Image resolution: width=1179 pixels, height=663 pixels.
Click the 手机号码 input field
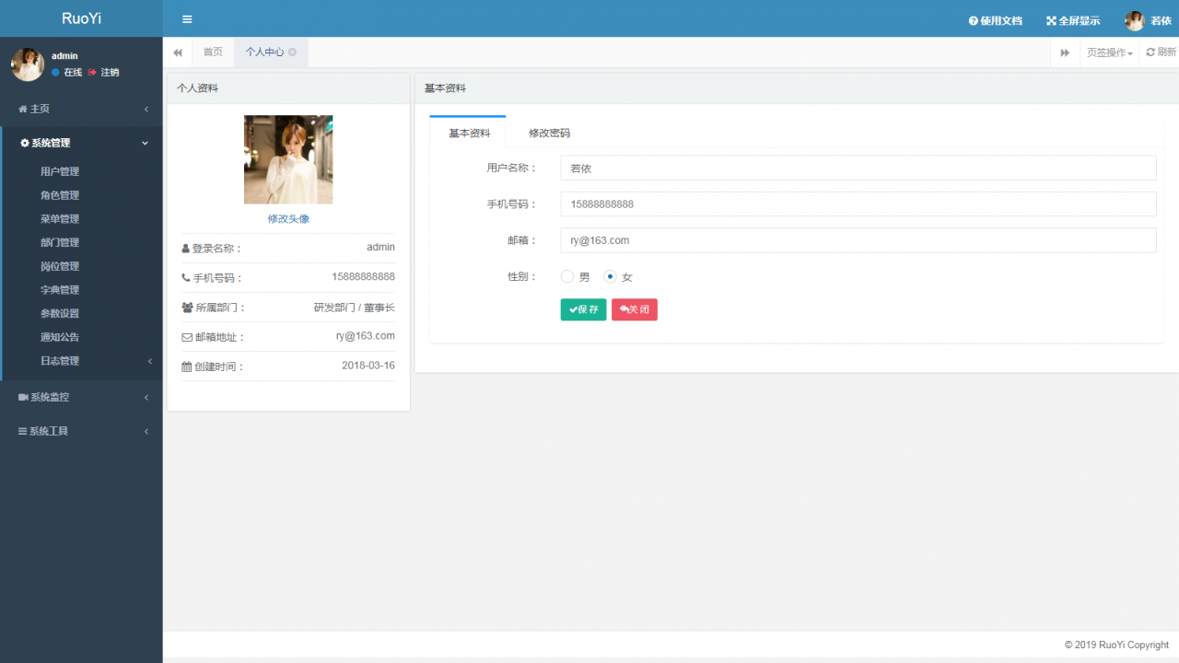click(858, 204)
